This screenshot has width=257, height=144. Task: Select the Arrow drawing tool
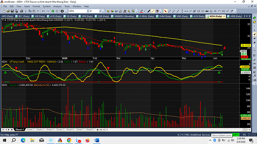(232, 11)
